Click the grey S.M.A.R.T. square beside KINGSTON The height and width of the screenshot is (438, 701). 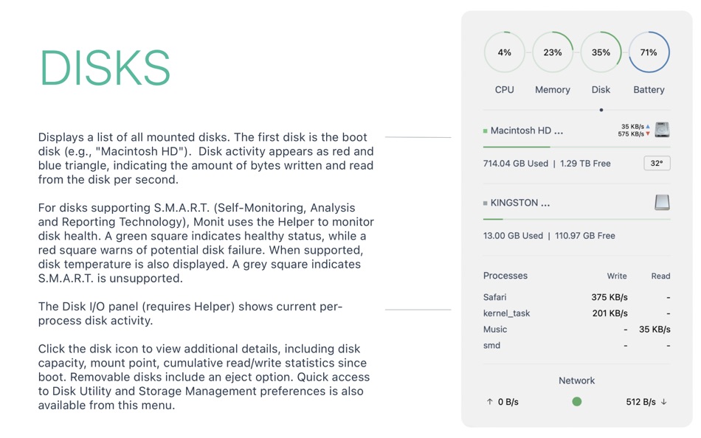pos(485,204)
